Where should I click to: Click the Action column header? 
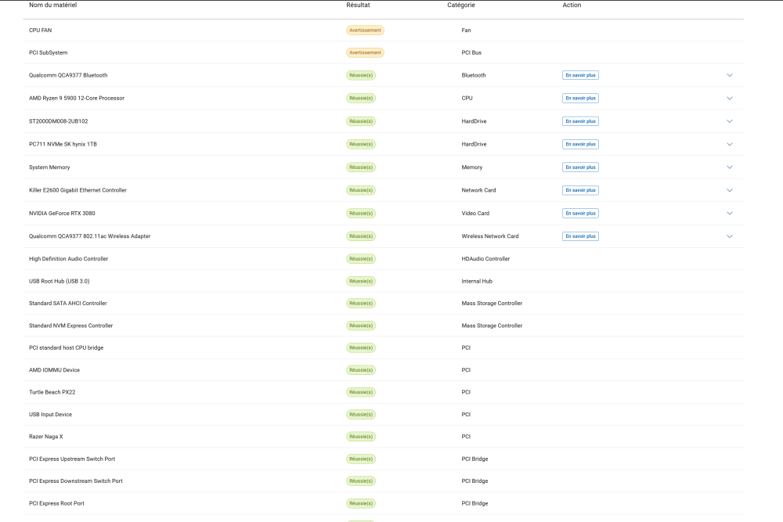572,5
